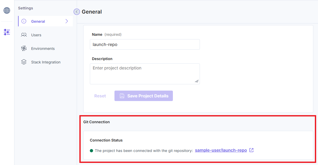Click the Git Connection section heading
Image resolution: width=318 pixels, height=165 pixels.
pyautogui.click(x=96, y=122)
